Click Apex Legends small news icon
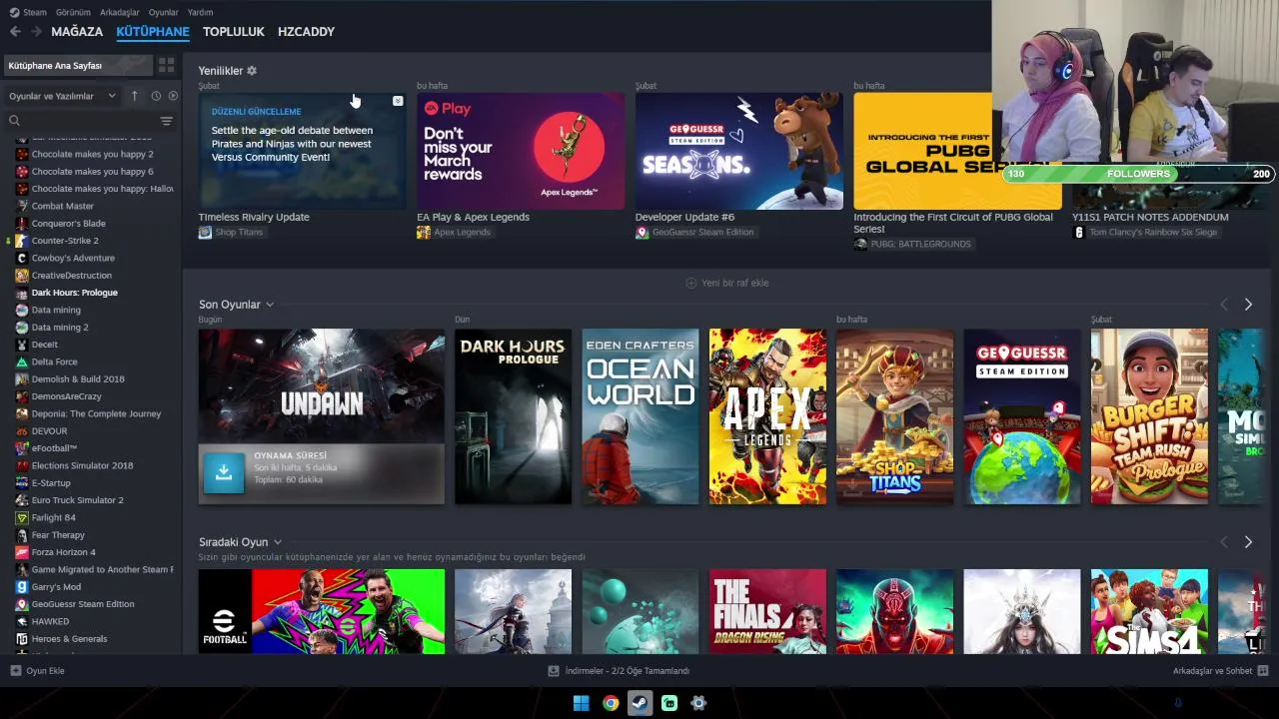Screen dimensions: 1279x719 (x=424, y=233)
